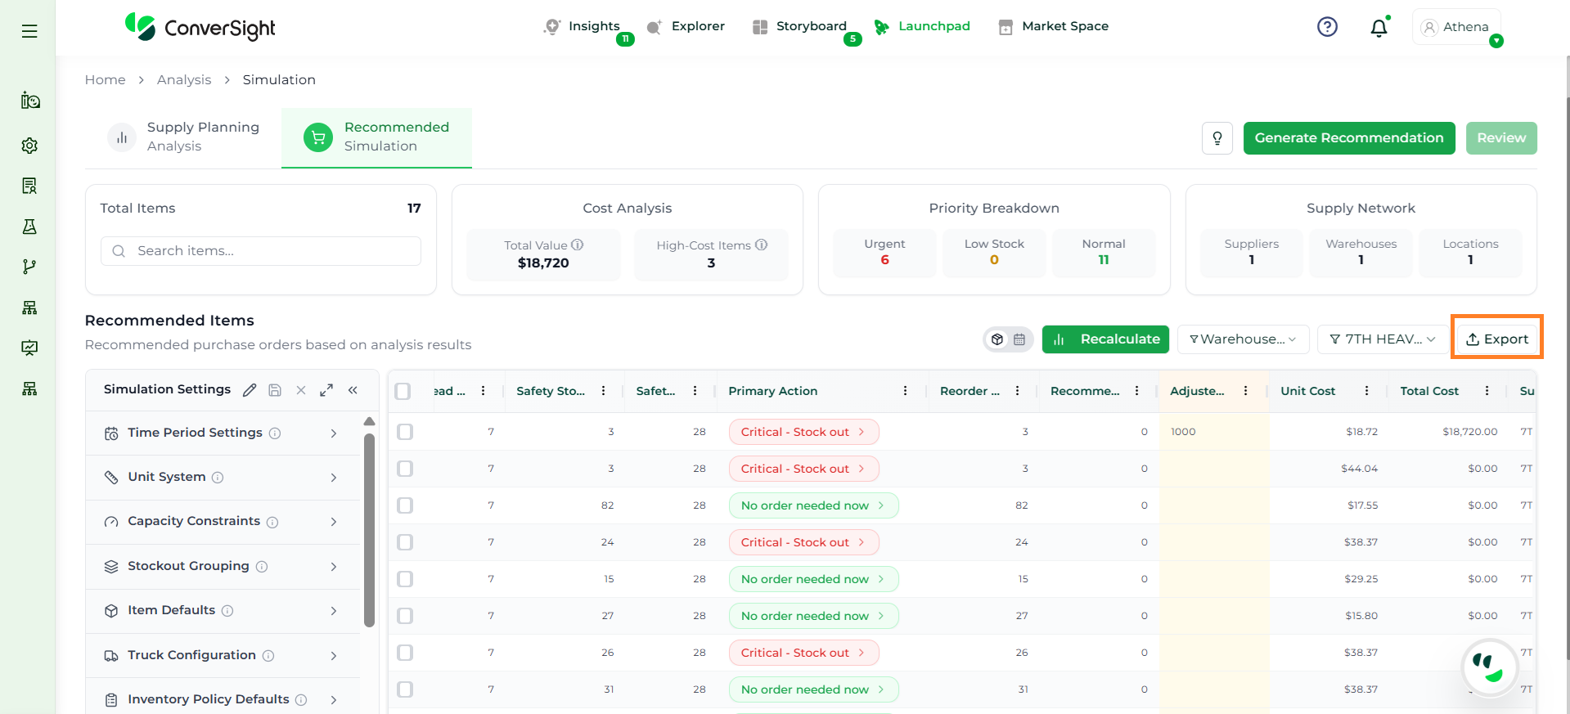This screenshot has height=714, width=1570.
Task: Check the select-all header checkbox
Action: point(403,391)
